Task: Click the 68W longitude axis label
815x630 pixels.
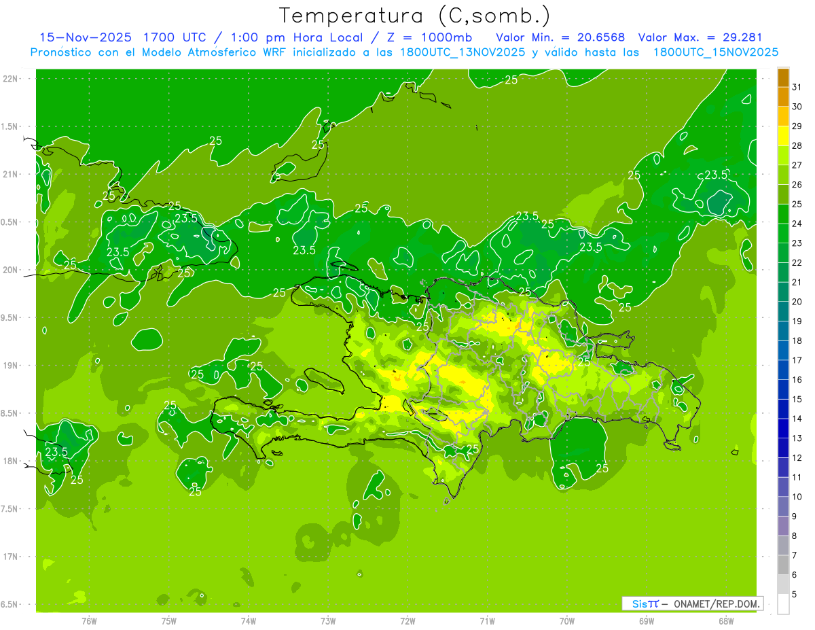Action: [725, 620]
